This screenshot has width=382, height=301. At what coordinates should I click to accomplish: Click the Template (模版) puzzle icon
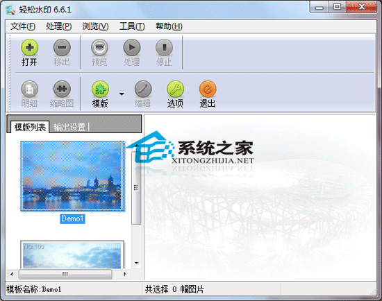[x=100, y=89]
